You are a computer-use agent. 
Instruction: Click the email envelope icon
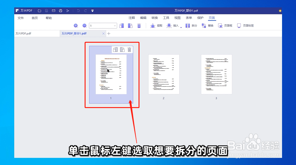coord(54,11)
